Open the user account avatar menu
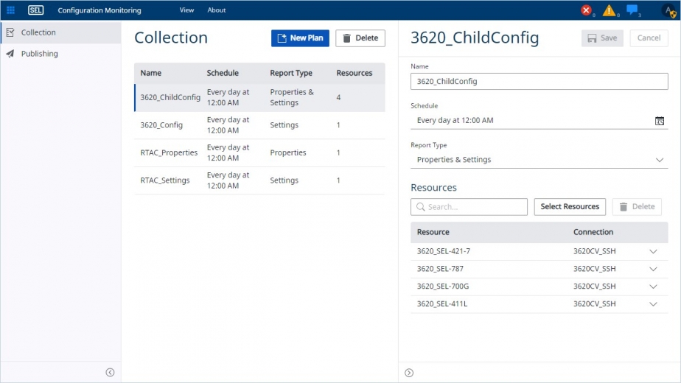Screen dimensions: 681x383 point(668,11)
